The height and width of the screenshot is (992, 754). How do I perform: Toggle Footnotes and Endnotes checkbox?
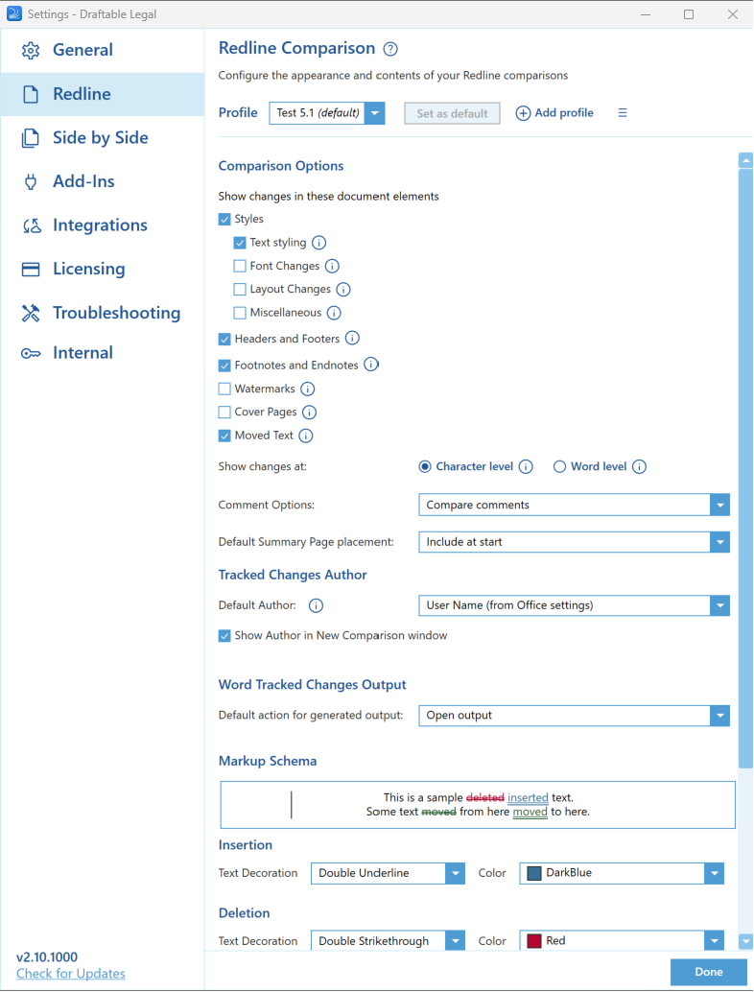pyautogui.click(x=224, y=366)
